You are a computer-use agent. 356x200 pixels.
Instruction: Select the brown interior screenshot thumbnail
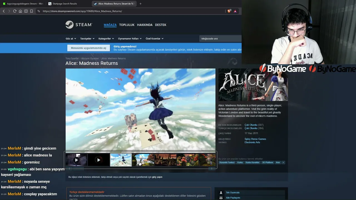(165, 160)
